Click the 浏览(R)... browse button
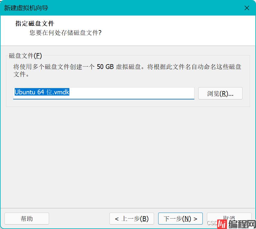Screen dimensions: 256x229 coord(220,93)
